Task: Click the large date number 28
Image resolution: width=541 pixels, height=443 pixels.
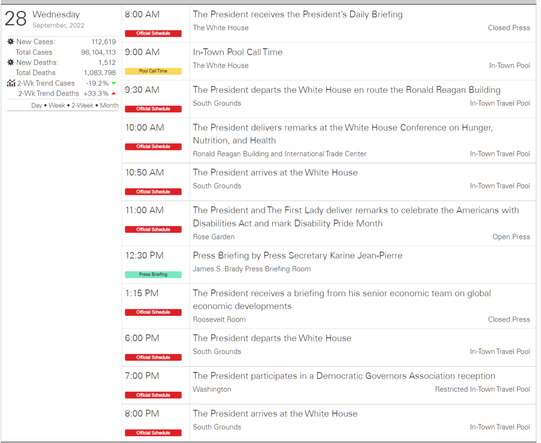Action: pyautogui.click(x=16, y=18)
